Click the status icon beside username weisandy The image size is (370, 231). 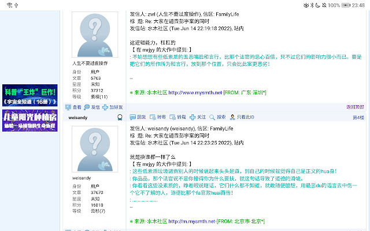(120, 117)
